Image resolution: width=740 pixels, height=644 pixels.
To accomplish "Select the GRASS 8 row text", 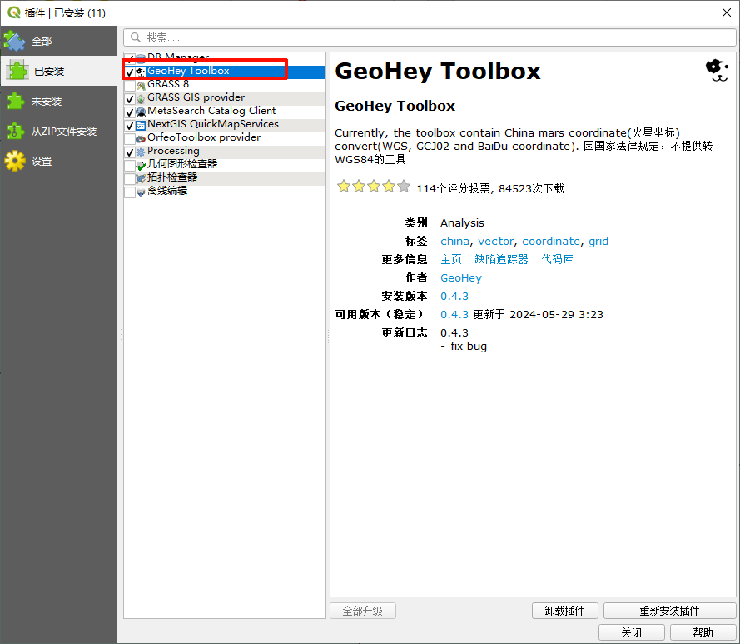I will [x=168, y=84].
